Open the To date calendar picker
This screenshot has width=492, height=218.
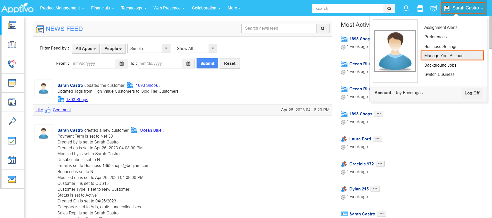188,64
